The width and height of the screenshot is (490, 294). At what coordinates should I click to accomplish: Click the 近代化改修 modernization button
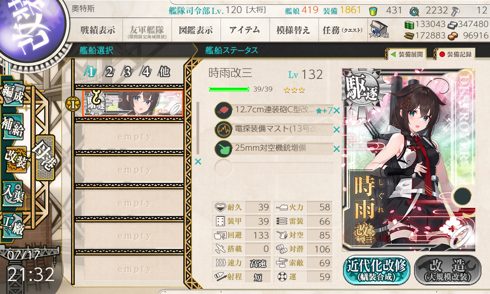pos(376,270)
